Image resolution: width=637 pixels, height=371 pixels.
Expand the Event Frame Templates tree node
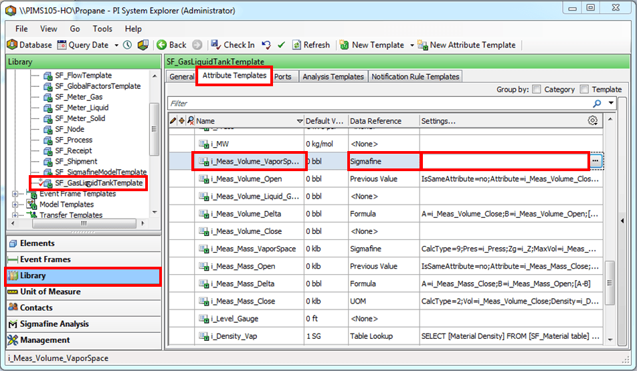click(16, 194)
